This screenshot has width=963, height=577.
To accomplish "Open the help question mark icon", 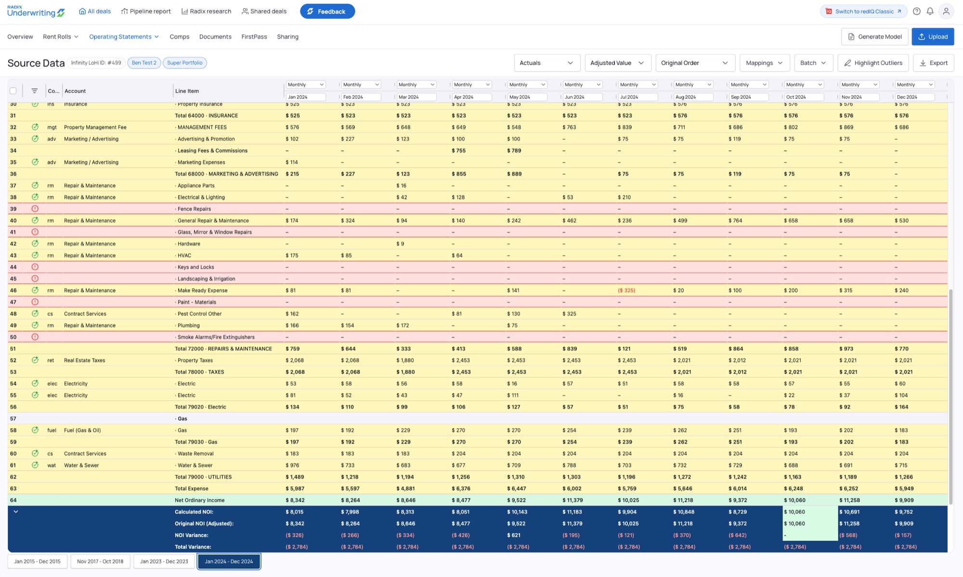I will pyautogui.click(x=917, y=11).
